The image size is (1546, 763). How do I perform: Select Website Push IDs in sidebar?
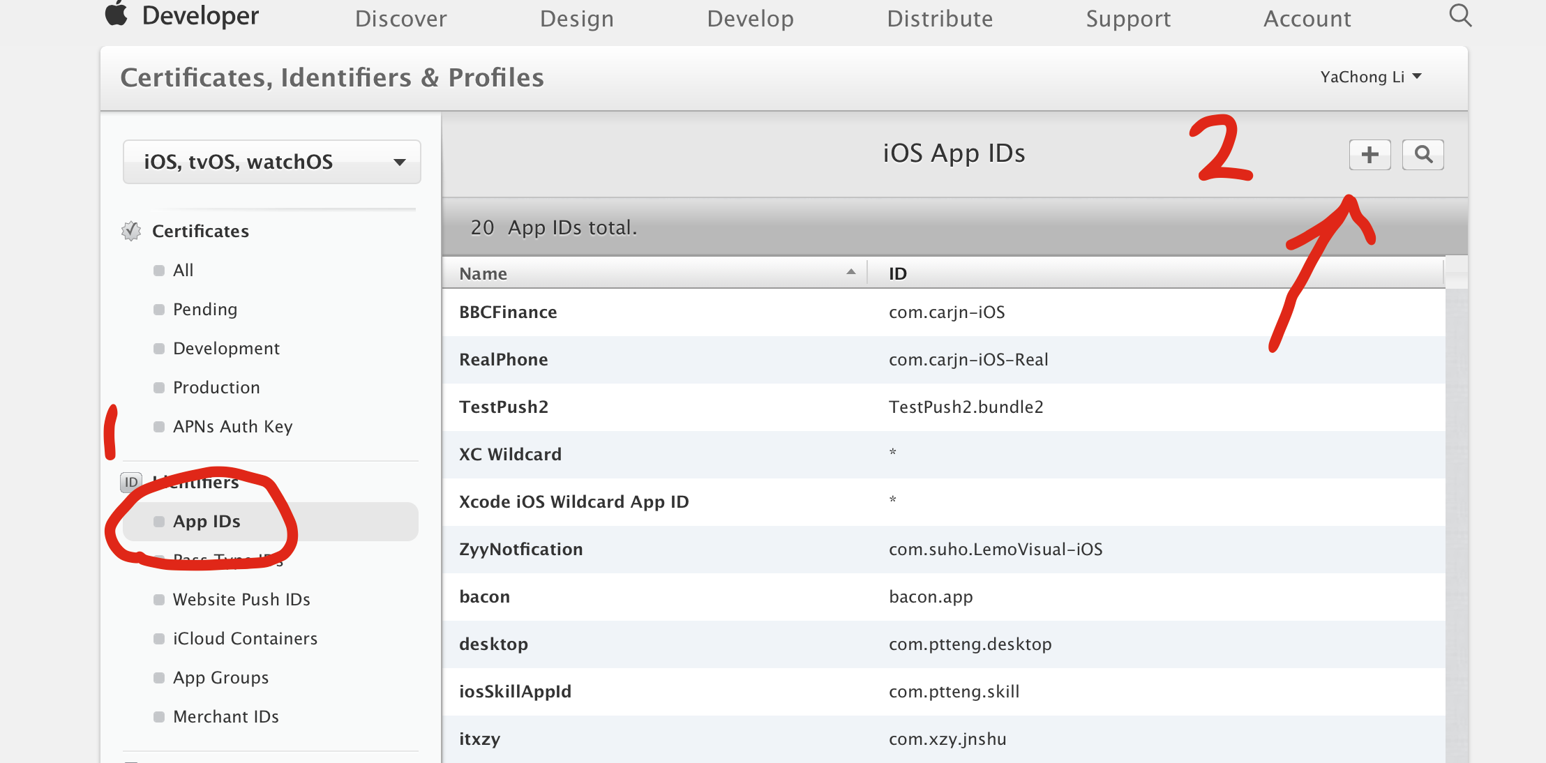coord(241,600)
